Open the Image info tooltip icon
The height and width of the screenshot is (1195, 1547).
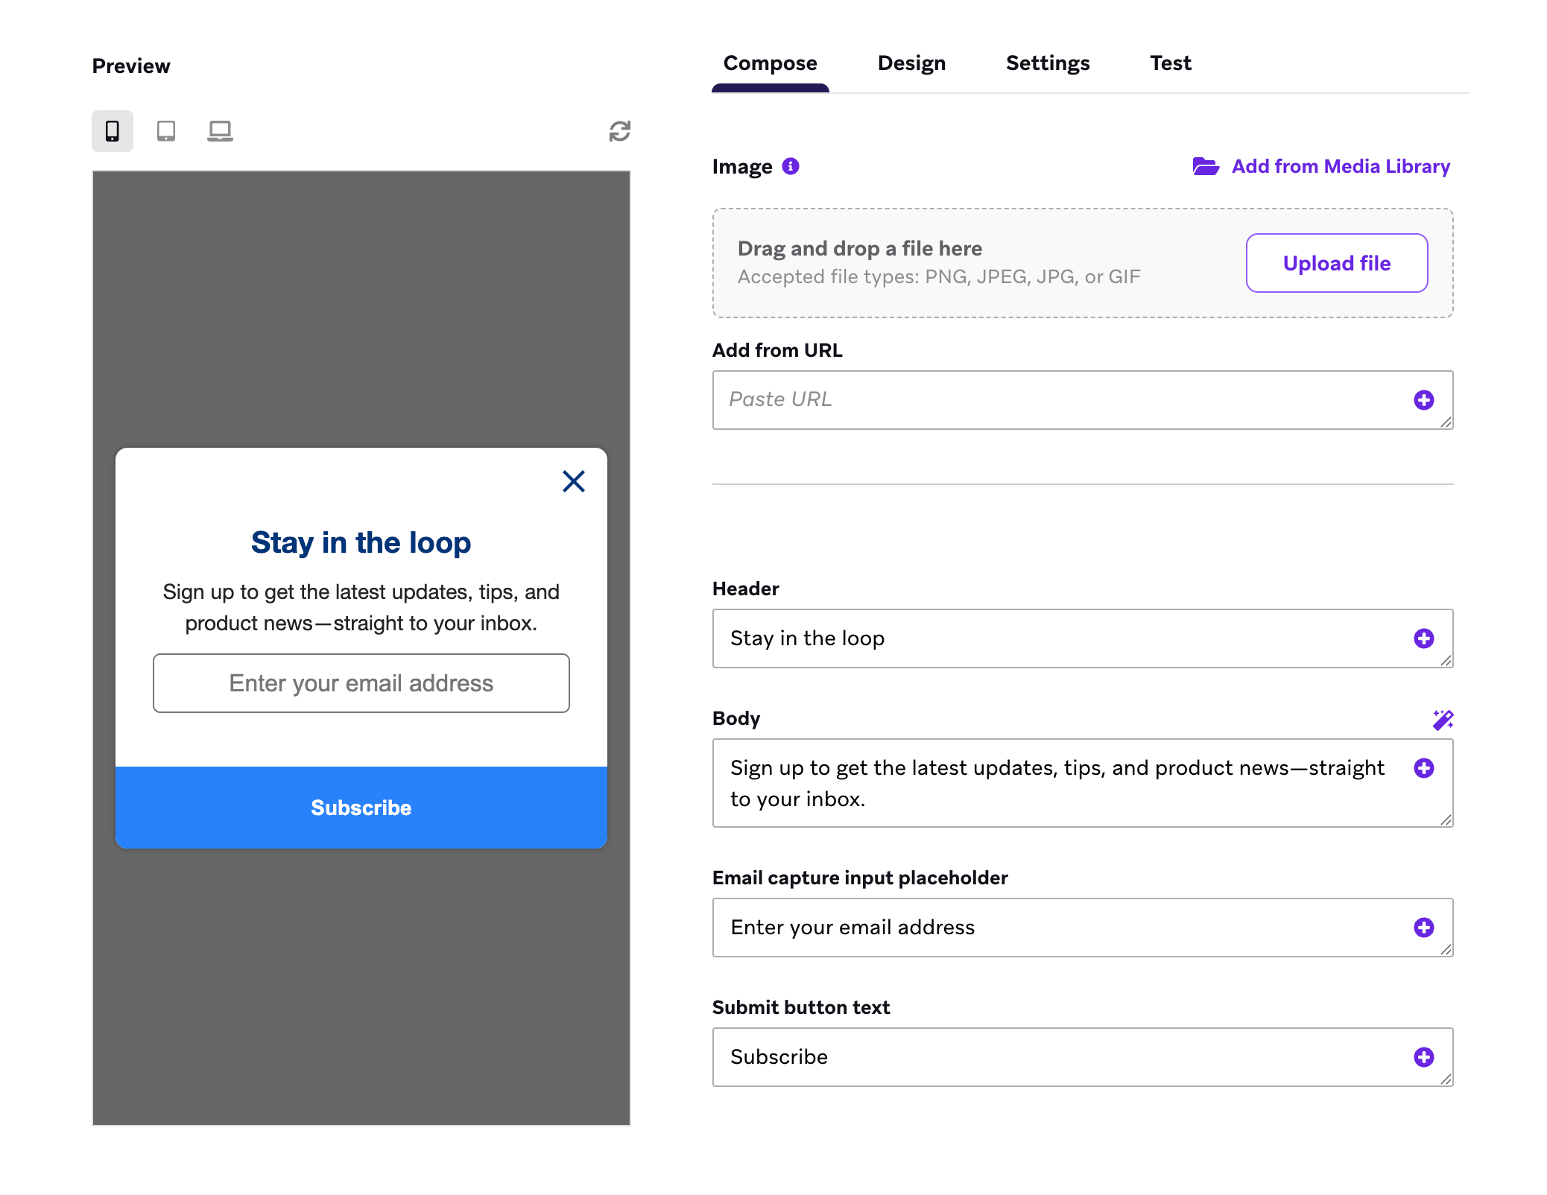click(x=791, y=166)
